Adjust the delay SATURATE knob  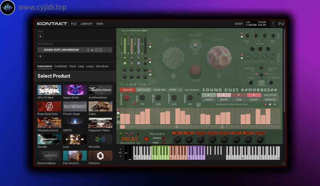pos(260,139)
